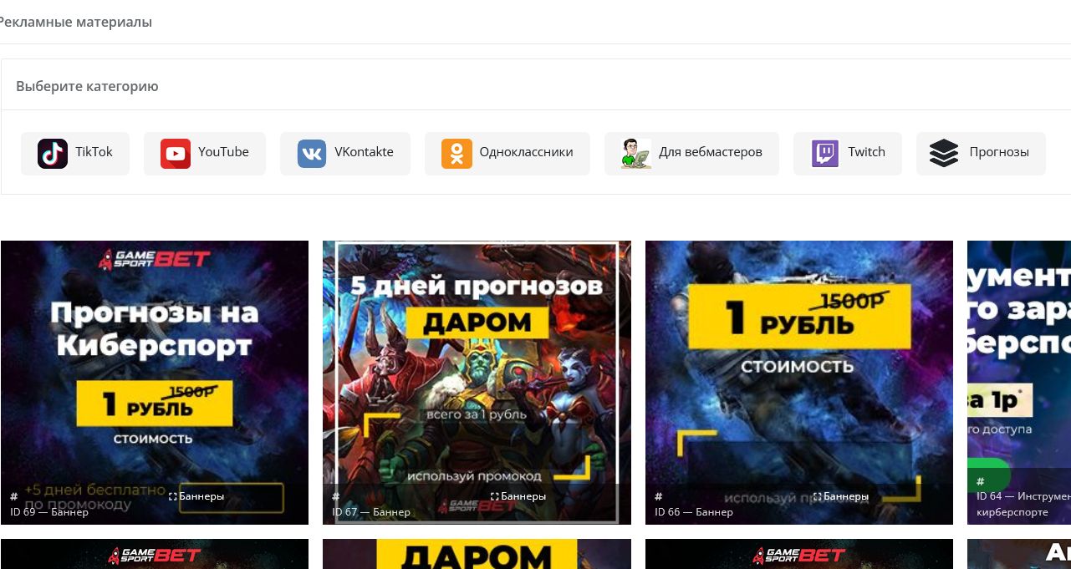
Task: Choose the YouTube play icon category
Action: click(x=176, y=154)
